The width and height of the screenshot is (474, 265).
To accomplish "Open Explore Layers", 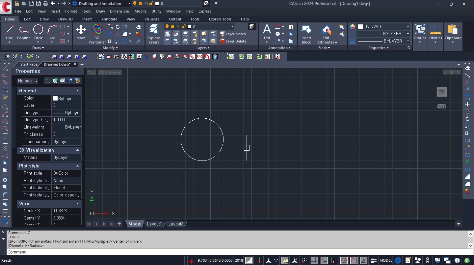I will [154, 34].
